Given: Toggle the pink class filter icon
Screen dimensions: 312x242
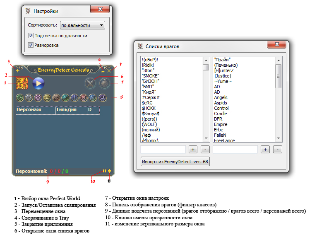Looking at the screenshot, I should coord(84,98).
